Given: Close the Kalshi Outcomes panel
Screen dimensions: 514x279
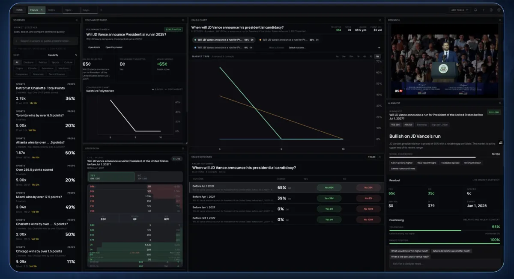Looking at the screenshot, I should [380, 157].
